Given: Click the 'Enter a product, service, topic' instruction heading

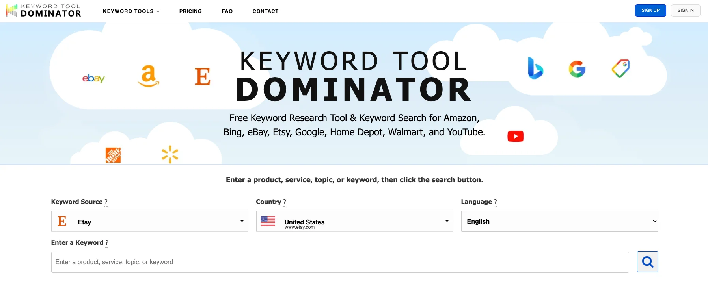Looking at the screenshot, I should pyautogui.click(x=354, y=180).
